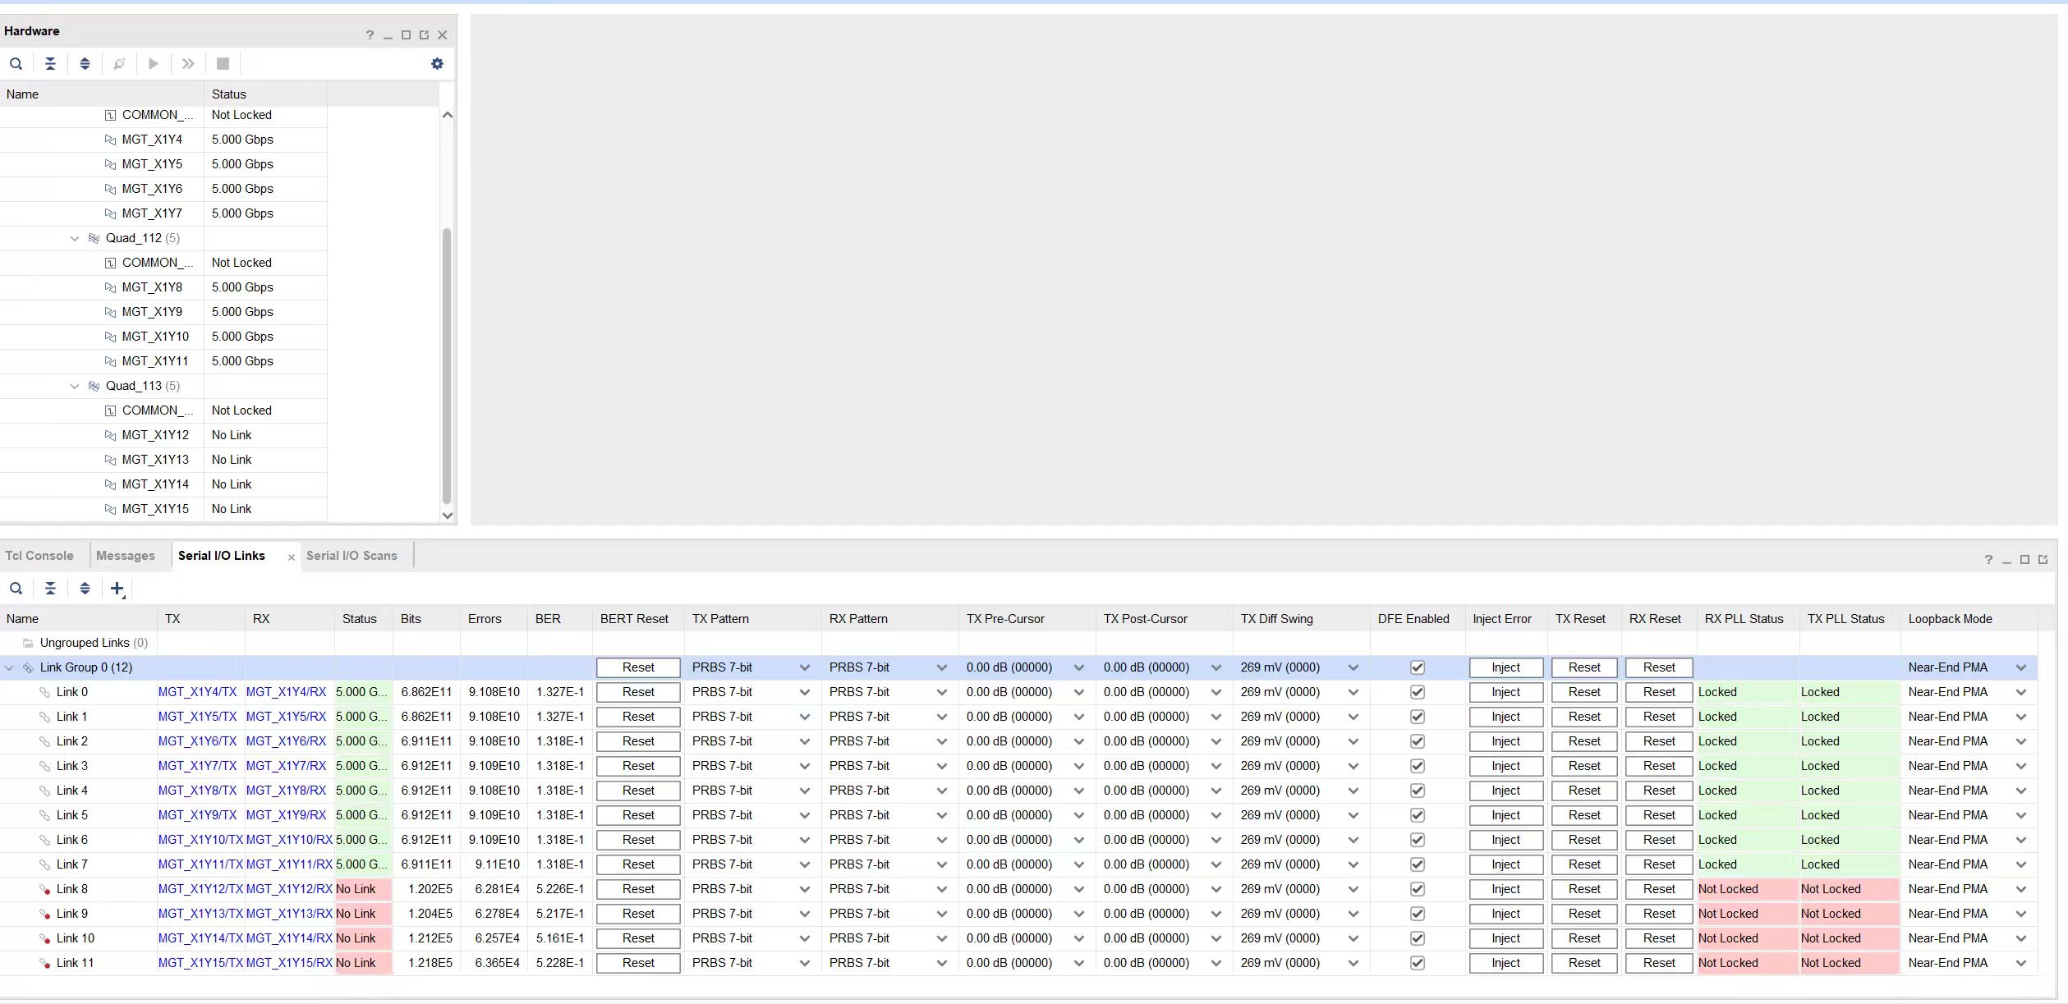
Task: Toggle DFE Enabled checkbox for Link 11
Action: tap(1417, 963)
